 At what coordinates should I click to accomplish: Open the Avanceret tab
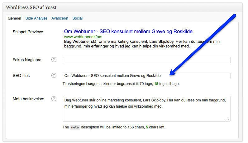60,18
